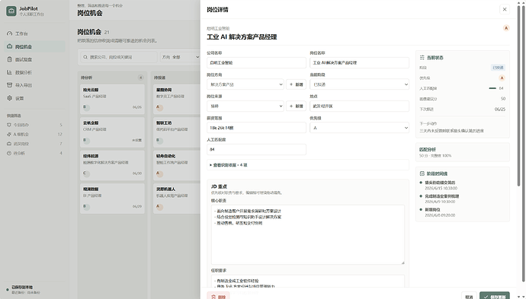Click the 核心职责 text area
526x299 pixels.
pyautogui.click(x=308, y=235)
